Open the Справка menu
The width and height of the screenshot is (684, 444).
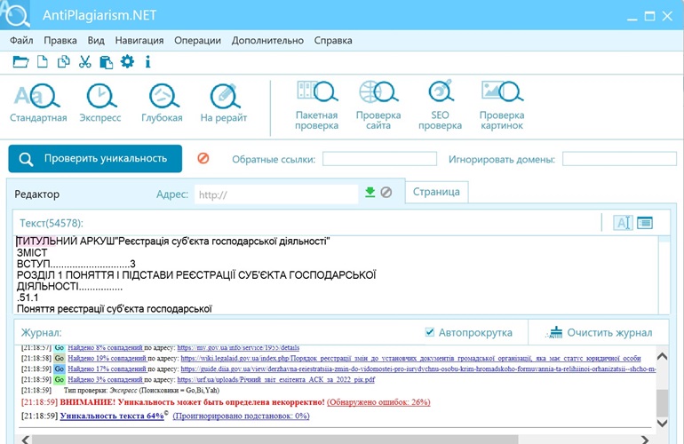(333, 41)
